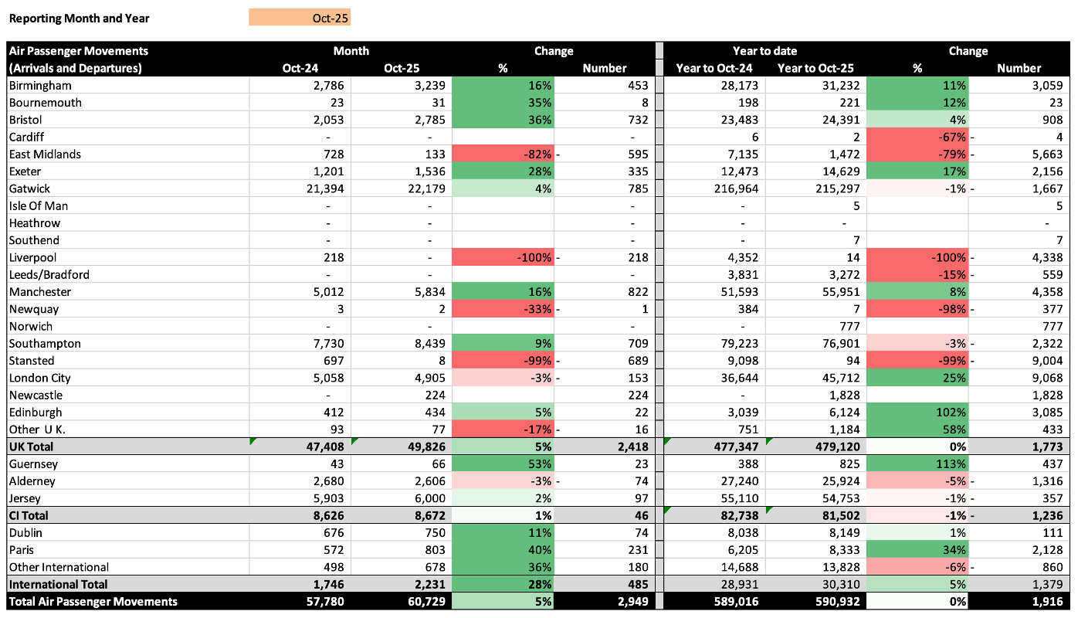Screen dimensions: 1078x618
Task: Select the CI Total row label
Action: [x=29, y=515]
